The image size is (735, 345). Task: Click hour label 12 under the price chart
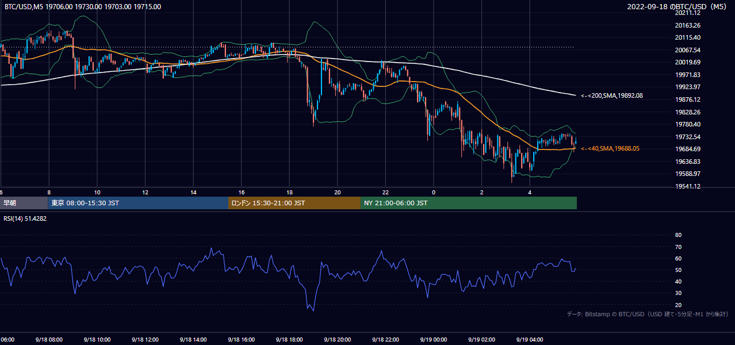(x=145, y=193)
